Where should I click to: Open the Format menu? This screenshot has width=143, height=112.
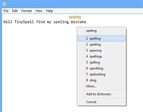point(27,11)
